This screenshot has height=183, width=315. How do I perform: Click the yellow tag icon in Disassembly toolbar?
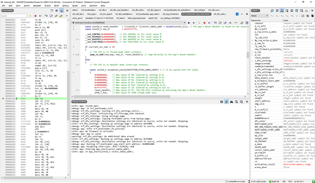(x=61, y=16)
